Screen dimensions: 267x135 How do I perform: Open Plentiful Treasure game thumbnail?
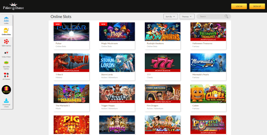coord(208,125)
